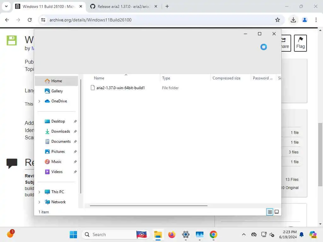The height and width of the screenshot is (242, 323).
Task: Open Chrome downloads icon
Action: coord(293,20)
